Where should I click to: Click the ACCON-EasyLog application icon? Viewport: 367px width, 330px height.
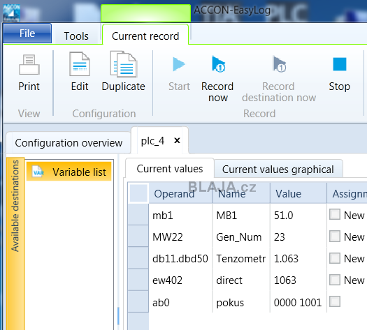pyautogui.click(x=11, y=13)
